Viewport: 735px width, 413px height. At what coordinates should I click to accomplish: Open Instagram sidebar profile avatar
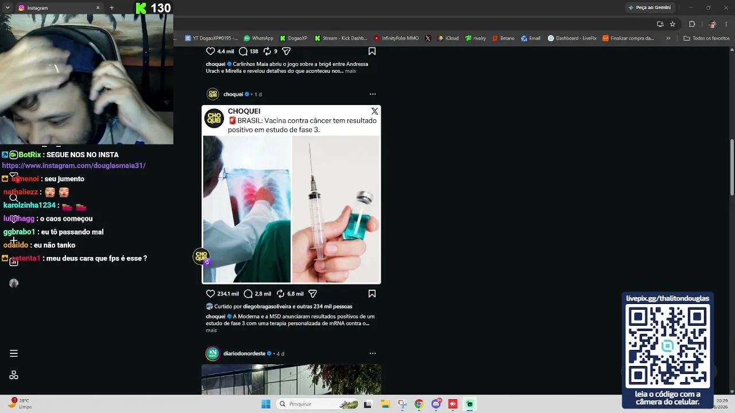[x=14, y=283]
